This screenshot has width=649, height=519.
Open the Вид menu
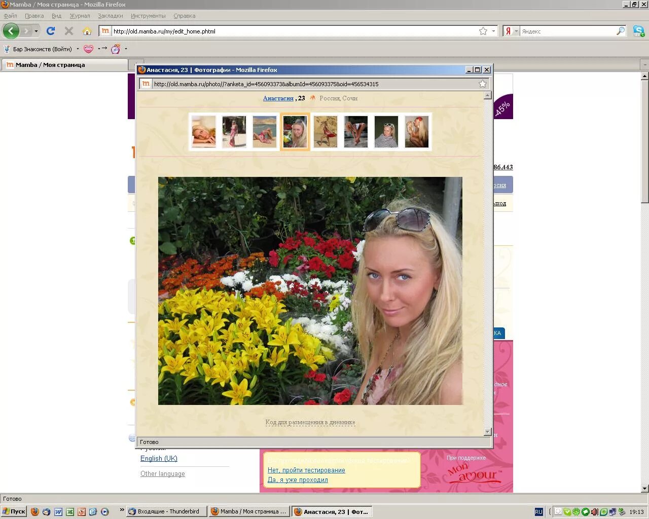(x=56, y=16)
